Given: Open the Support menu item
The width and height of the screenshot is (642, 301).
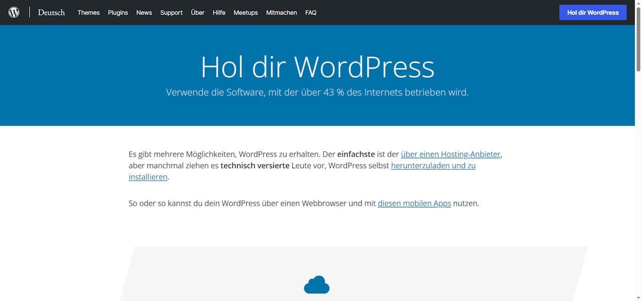Looking at the screenshot, I should (171, 13).
